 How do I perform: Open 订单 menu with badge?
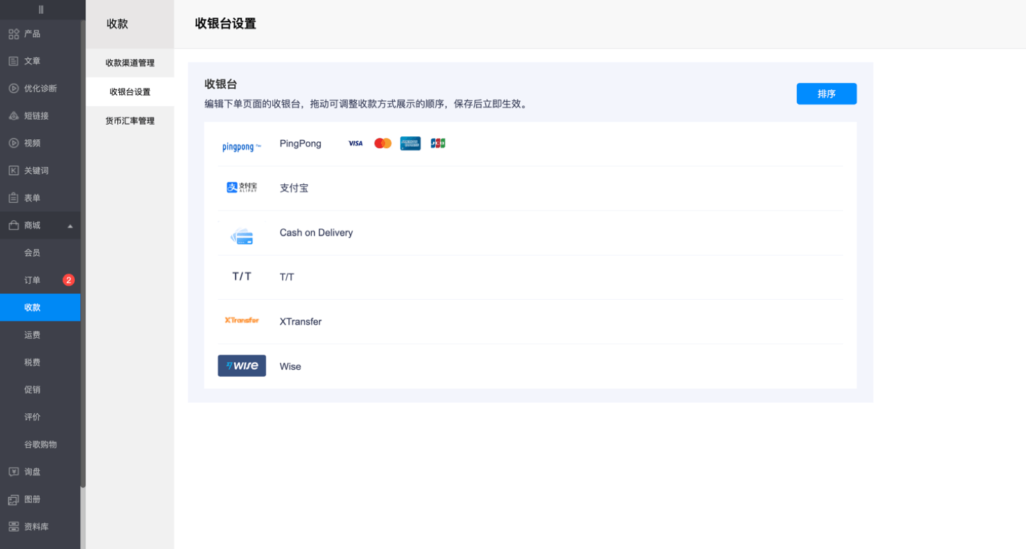pos(33,280)
